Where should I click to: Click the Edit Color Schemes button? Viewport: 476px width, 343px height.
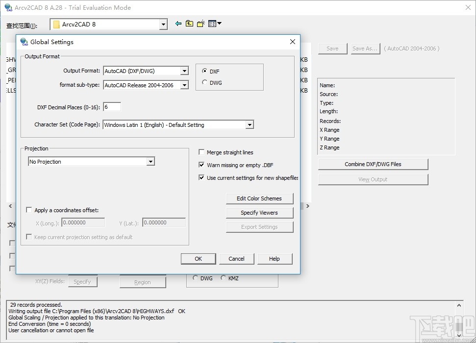coord(259,198)
